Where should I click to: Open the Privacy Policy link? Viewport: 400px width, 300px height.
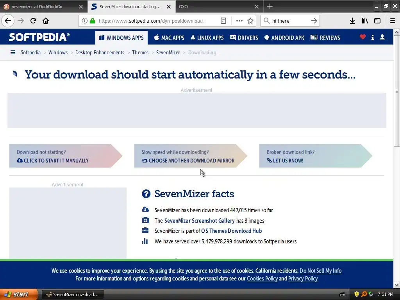[303, 279]
